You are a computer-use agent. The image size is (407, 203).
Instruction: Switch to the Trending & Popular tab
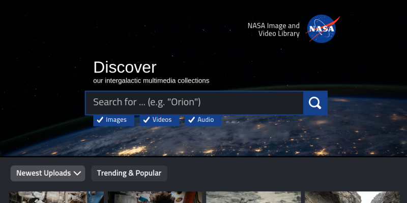tap(129, 173)
